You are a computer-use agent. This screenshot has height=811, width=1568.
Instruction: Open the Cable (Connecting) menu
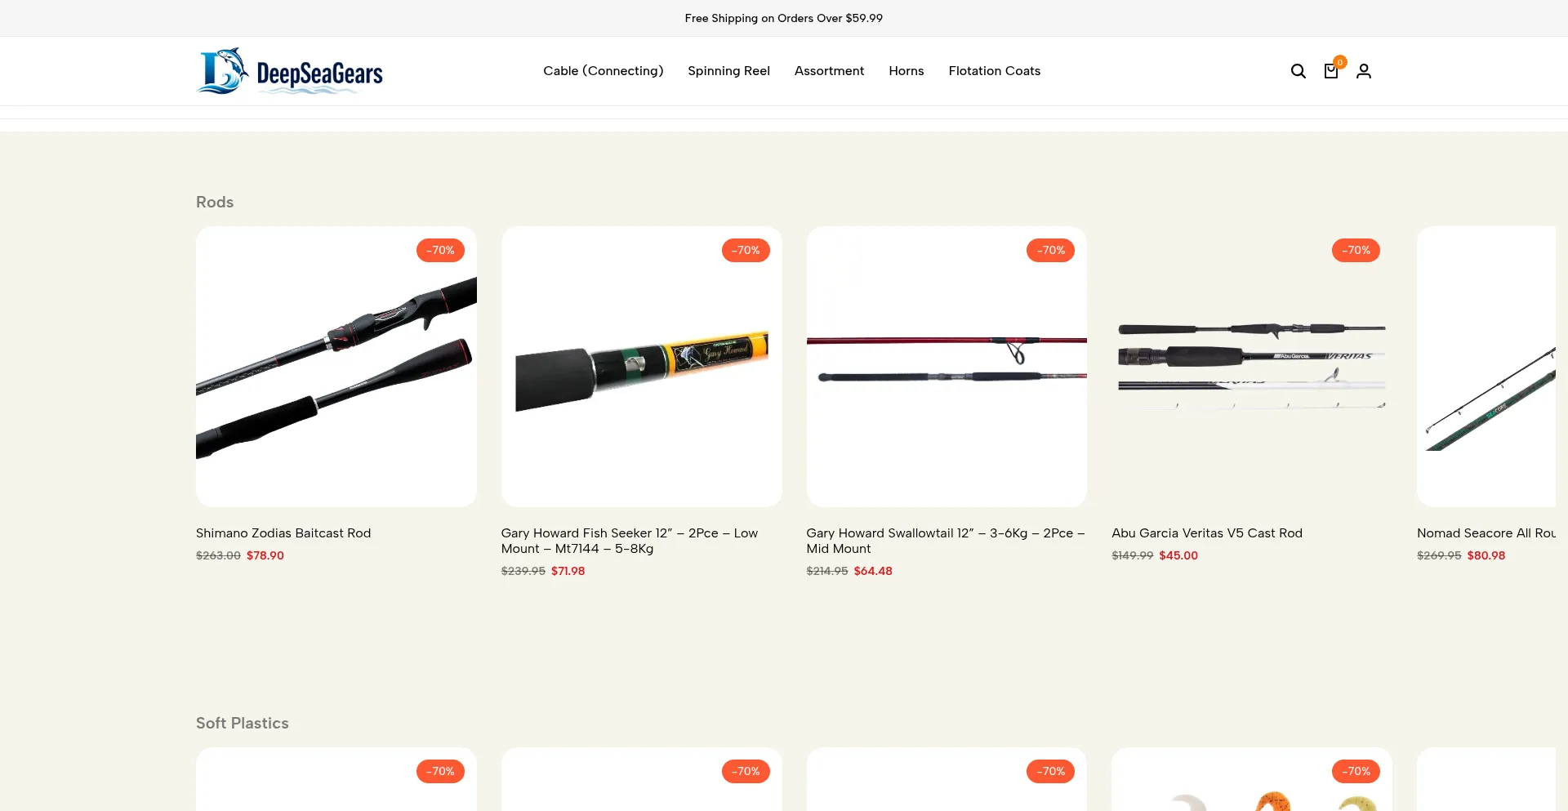(604, 71)
